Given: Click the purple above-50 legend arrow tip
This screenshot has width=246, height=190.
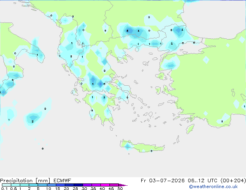Looking at the screenshot, I should [x=123, y=185].
